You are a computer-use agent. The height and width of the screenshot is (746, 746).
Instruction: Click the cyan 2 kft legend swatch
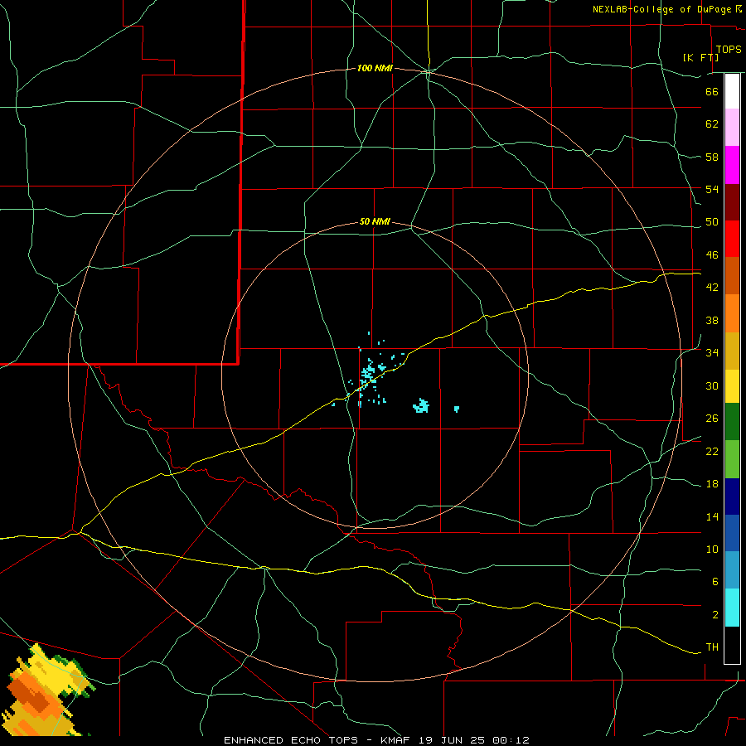click(732, 607)
